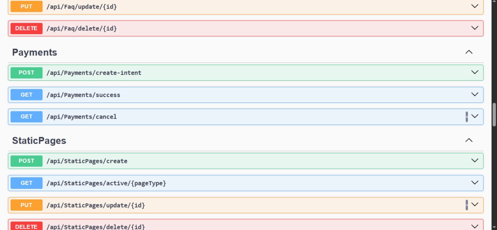Collapse the StaticPages section using its chevron

469,140
